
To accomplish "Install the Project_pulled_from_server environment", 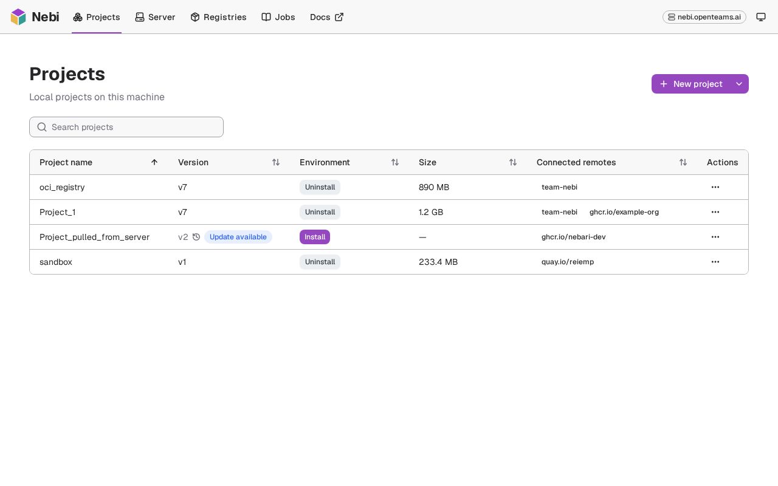I will (315, 237).
